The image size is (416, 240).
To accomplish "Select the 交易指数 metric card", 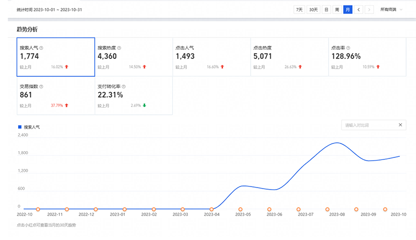I will pos(56,96).
